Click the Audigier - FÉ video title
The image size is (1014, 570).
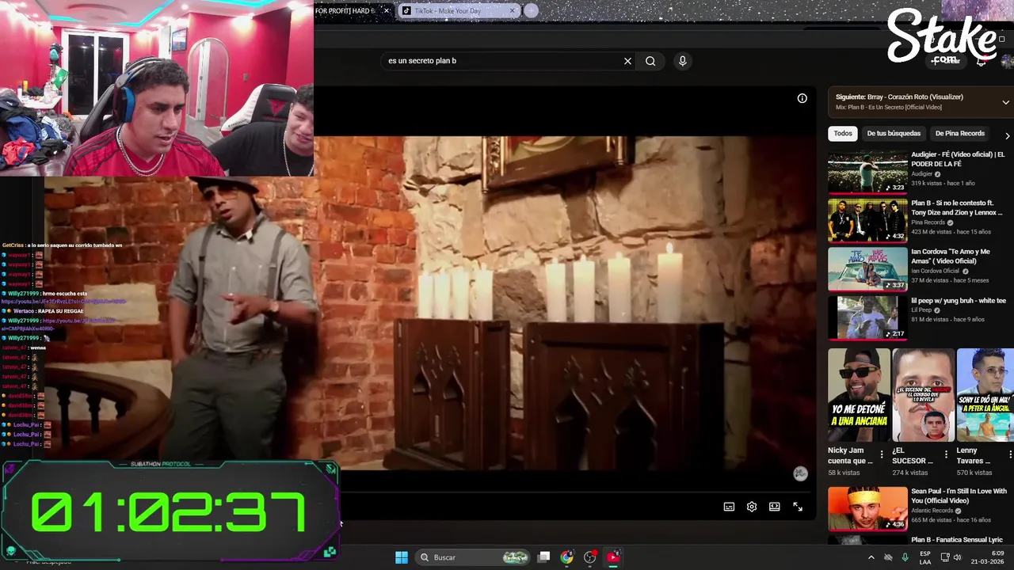[x=958, y=159]
